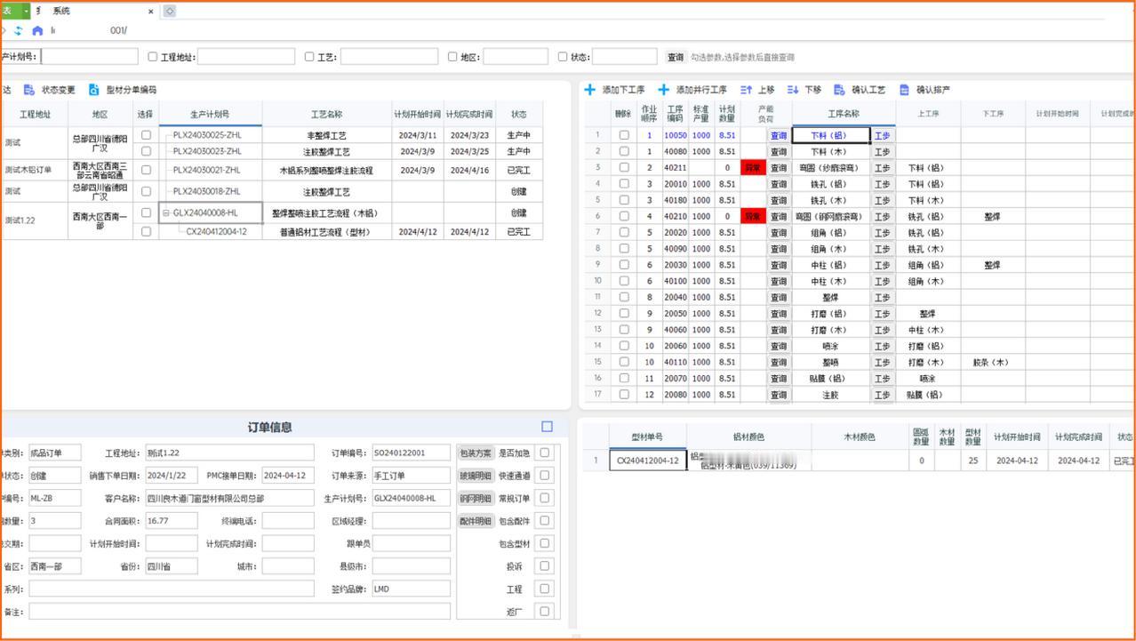Click the maximize square in 订单信息 header

click(547, 427)
